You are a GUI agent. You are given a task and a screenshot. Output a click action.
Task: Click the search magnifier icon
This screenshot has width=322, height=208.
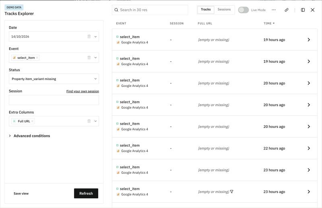(116, 10)
